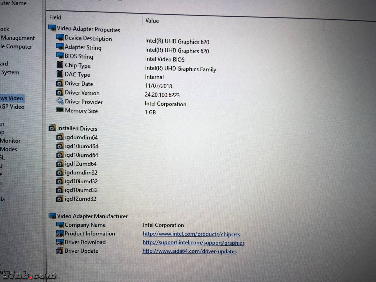The width and height of the screenshot is (376, 282).
Task: Click the igdumdim32 driver icon
Action: (x=59, y=173)
